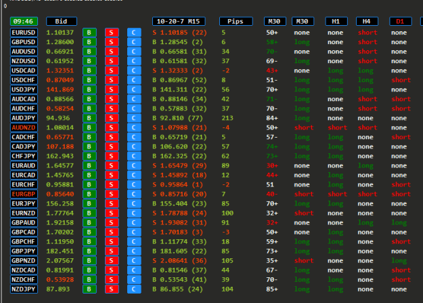Select the AUDNZD symbol label
The width and height of the screenshot is (423, 303).
pos(24,127)
